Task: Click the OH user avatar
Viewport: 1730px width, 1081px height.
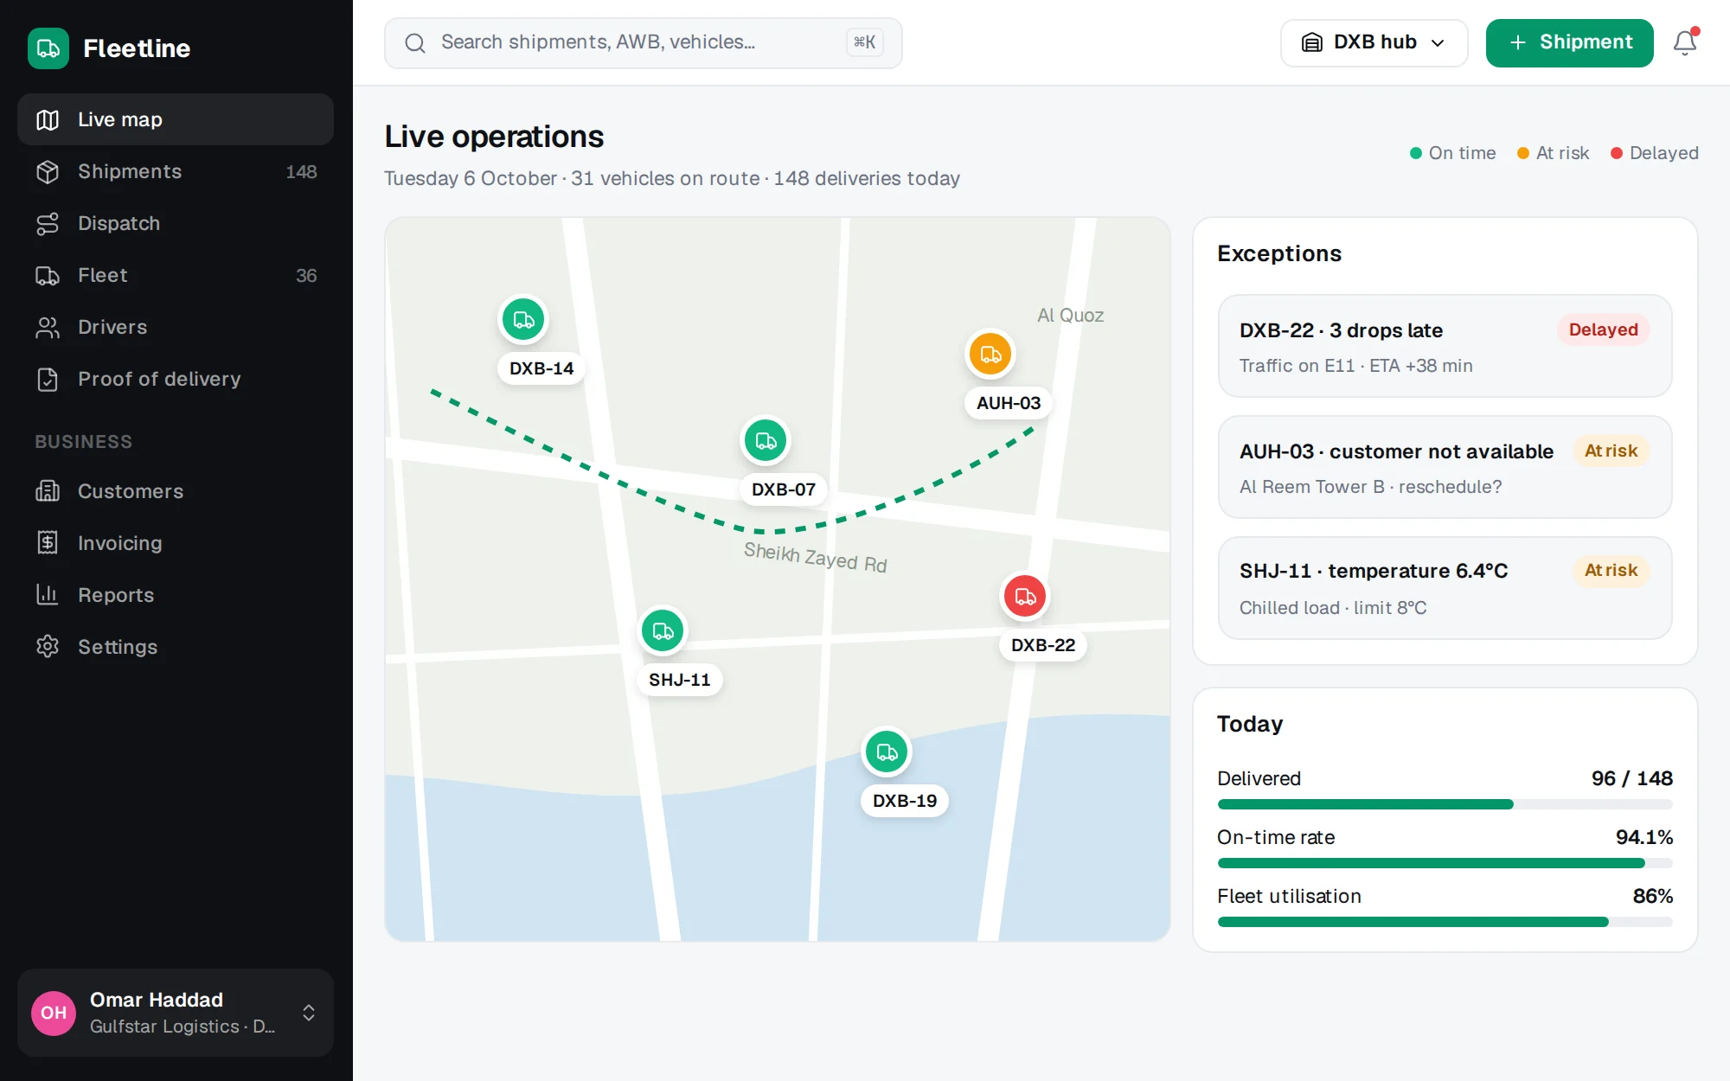Action: [54, 1013]
